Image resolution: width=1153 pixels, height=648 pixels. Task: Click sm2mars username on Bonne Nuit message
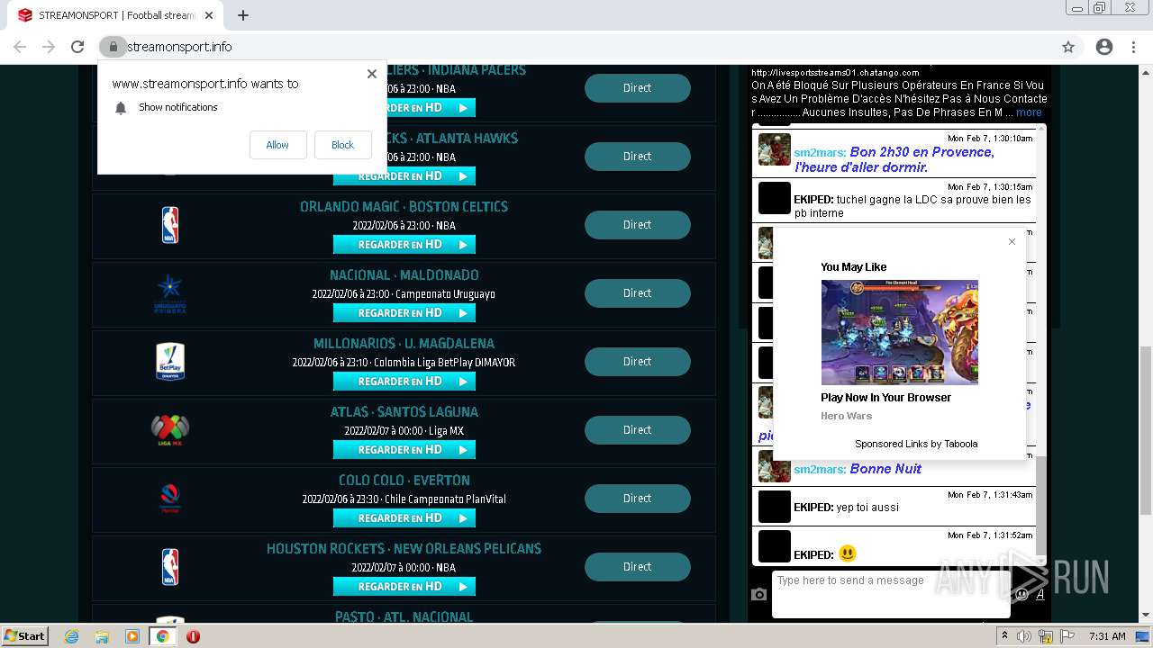tap(820, 469)
